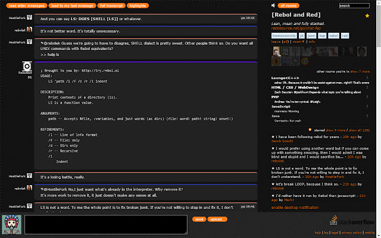This screenshot has width=381, height=238.
Task: Click the reply arrow in '@rebolek Guess we're going' message
Action: pos(42,43)
